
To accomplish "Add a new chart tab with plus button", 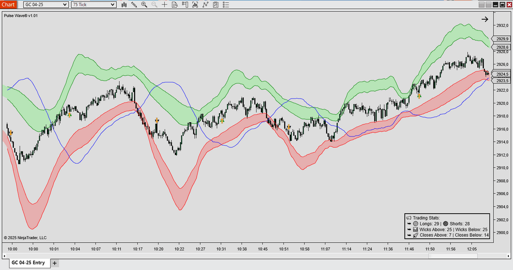I will tap(55, 263).
